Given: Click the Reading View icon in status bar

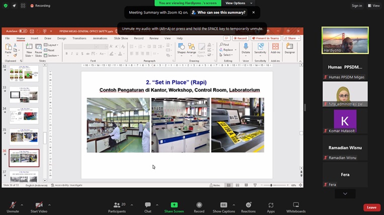Looking at the screenshot, I should coord(246,185).
